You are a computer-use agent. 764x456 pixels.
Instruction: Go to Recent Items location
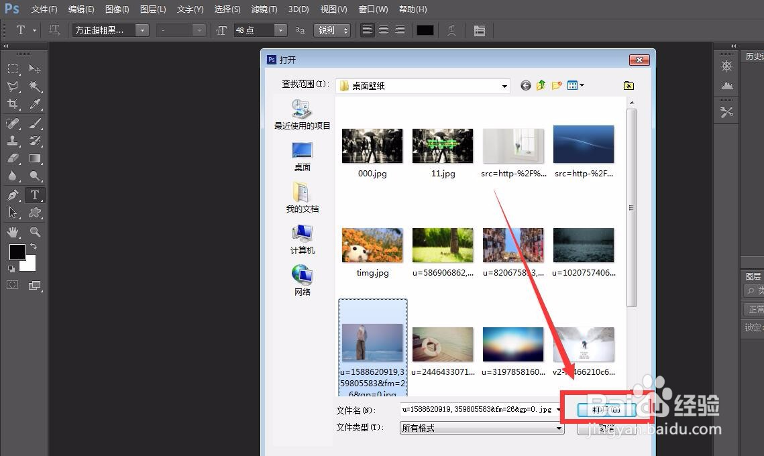(302, 115)
